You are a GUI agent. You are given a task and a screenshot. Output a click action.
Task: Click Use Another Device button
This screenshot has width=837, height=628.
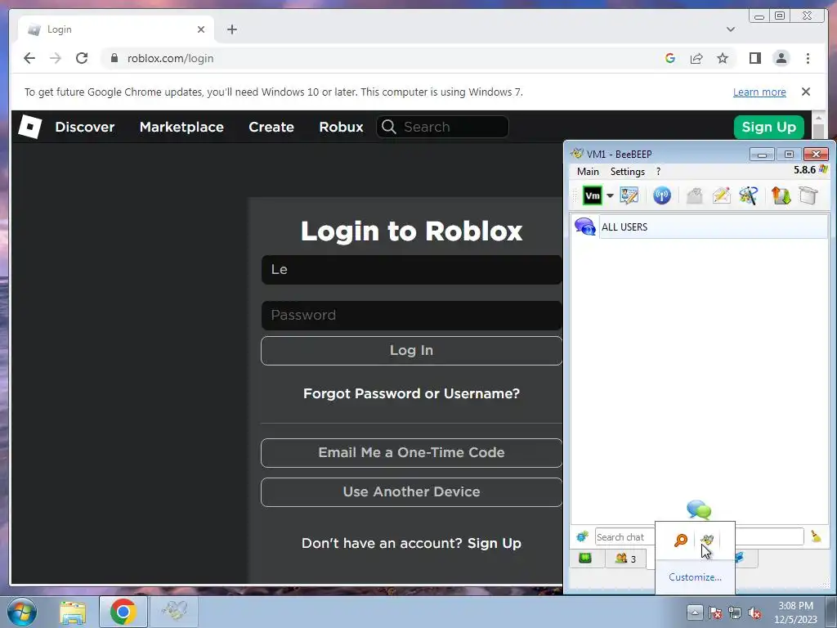tap(412, 491)
